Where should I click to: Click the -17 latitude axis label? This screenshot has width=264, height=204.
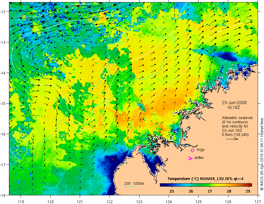coord(4,165)
